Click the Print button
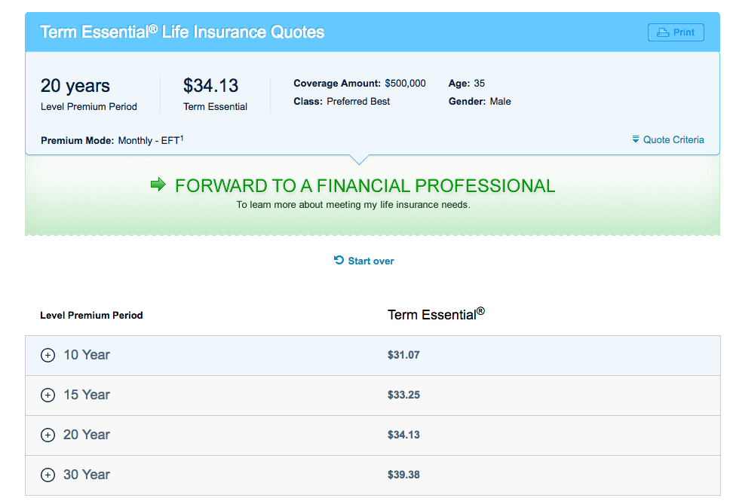Viewport: 733px width, 504px height. click(676, 32)
